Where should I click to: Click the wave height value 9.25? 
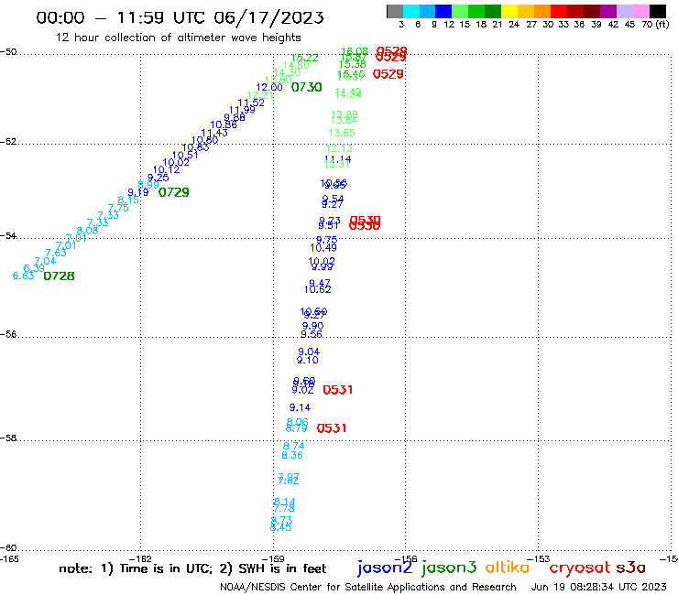coord(158,178)
